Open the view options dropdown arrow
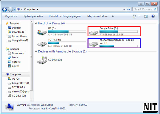Viewport: 160px width, 114px height. pos(139,16)
